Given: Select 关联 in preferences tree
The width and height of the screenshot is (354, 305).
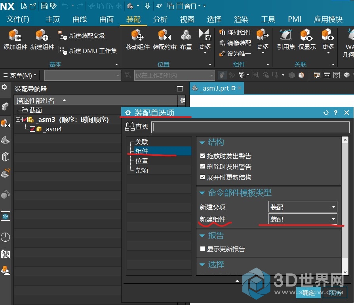Looking at the screenshot, I should pos(141,142).
